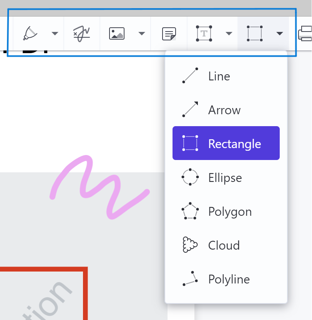This screenshot has width=312, height=320.
Task: Click the Polyline icon in the shapes menu
Action: [x=190, y=279]
